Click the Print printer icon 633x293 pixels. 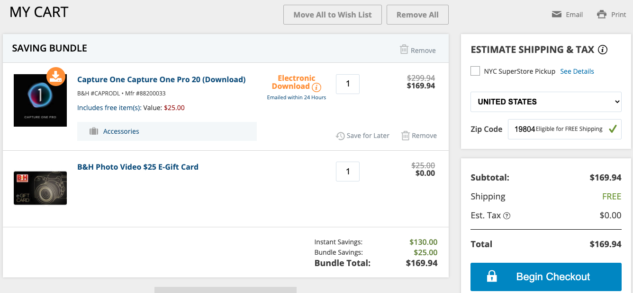pyautogui.click(x=602, y=15)
